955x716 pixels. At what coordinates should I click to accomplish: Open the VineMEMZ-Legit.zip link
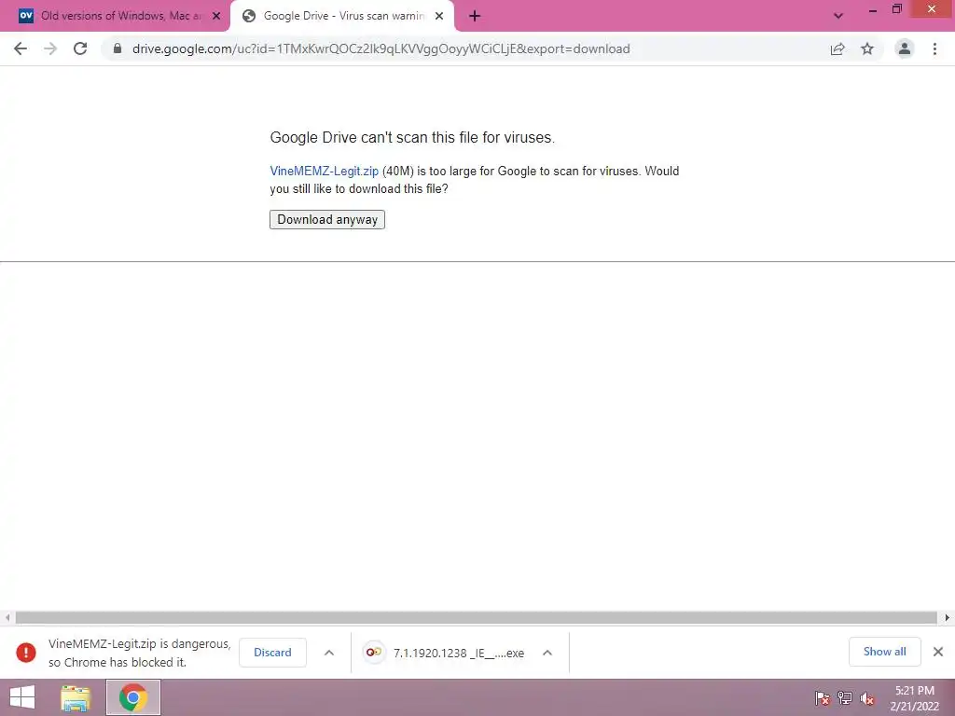tap(324, 172)
